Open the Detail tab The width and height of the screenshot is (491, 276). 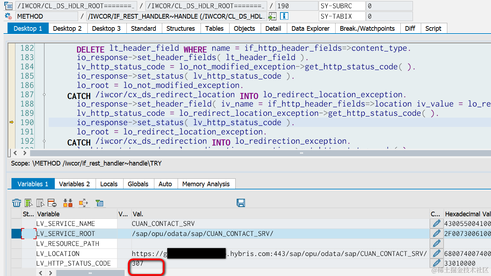[x=273, y=28]
